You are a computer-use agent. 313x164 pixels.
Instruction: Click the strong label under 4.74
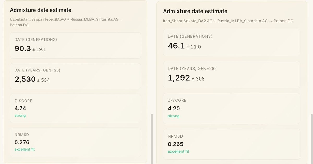20,115
